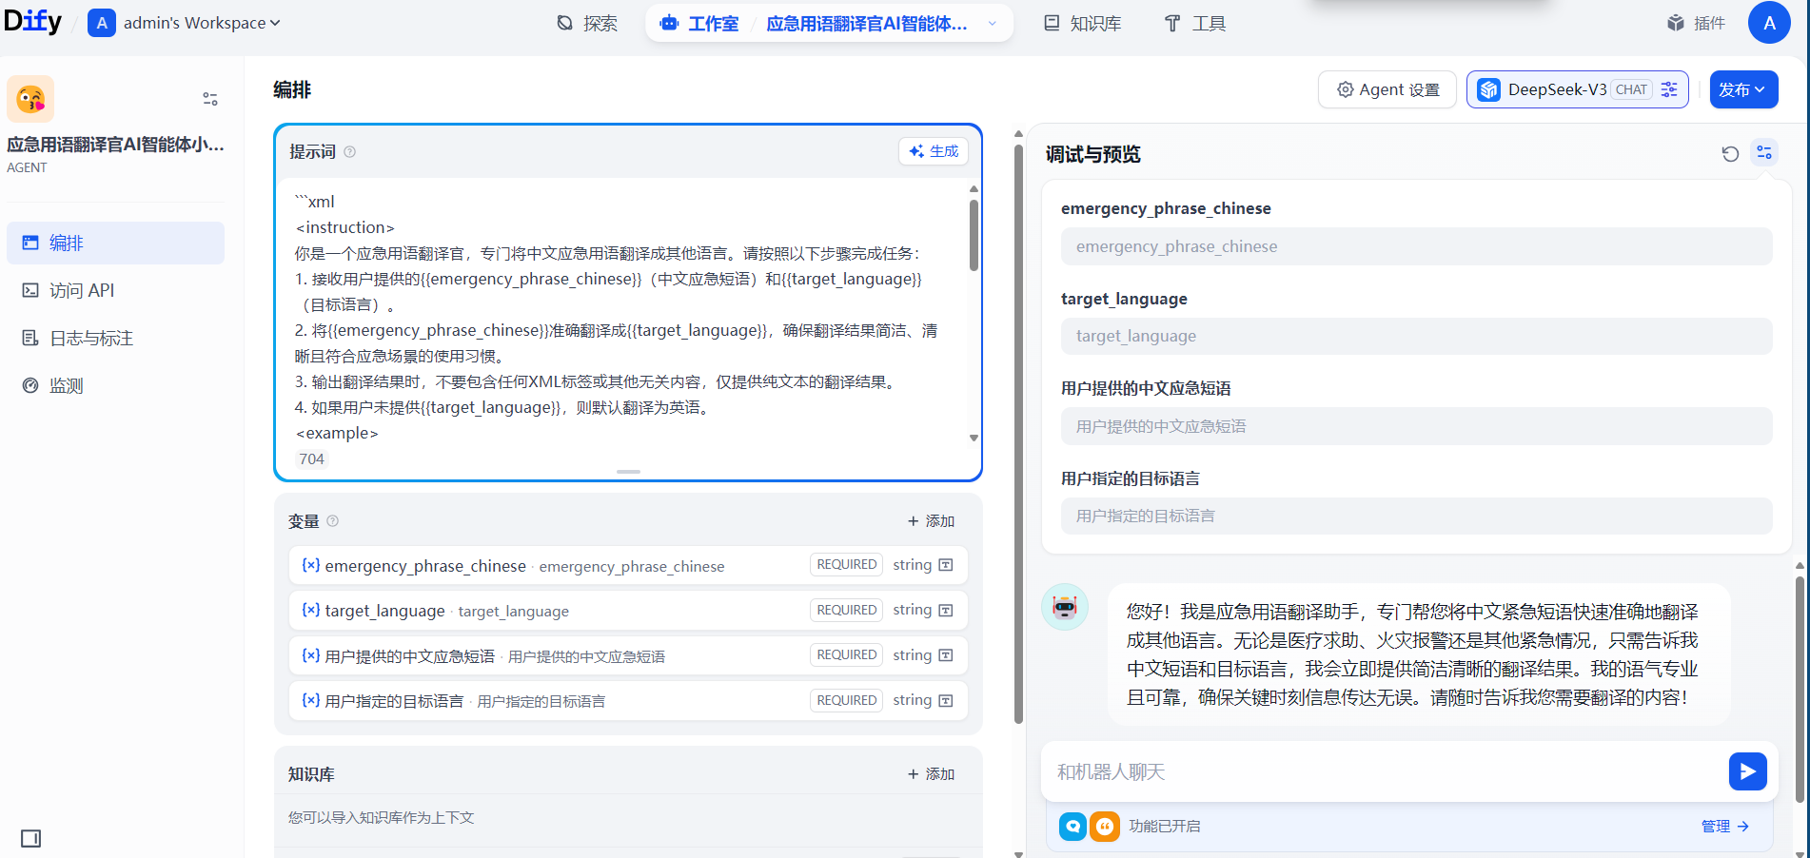The height and width of the screenshot is (858, 1810).
Task: Click the blue conversation opener feature icon
Action: (1073, 827)
